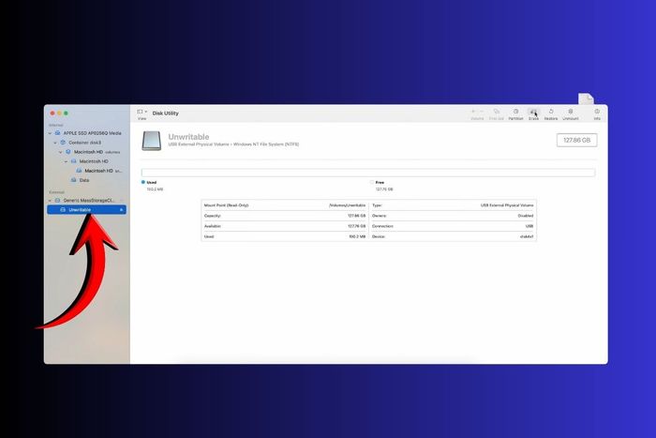This screenshot has height=438, width=656.
Task: Click the Available row label
Action: pyautogui.click(x=213, y=226)
